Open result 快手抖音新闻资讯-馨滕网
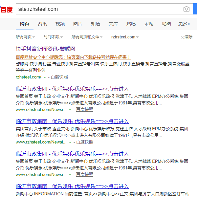The image size is (197, 197). [x=46, y=49]
